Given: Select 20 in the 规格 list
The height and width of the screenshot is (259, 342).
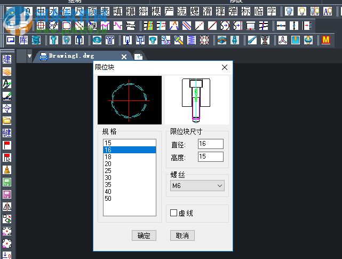Looking at the screenshot, I should coord(130,164).
